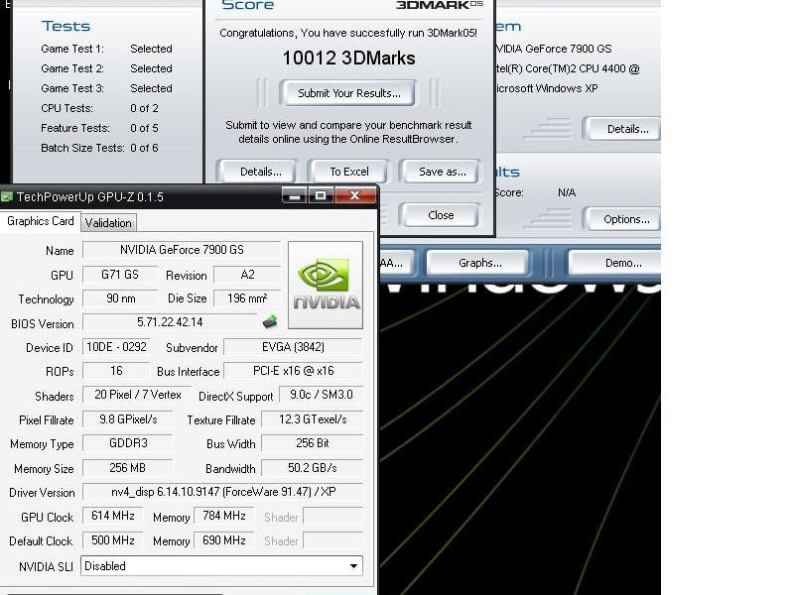Click the ROPs field showing 16
The width and height of the screenshot is (794, 595).
coord(116,371)
